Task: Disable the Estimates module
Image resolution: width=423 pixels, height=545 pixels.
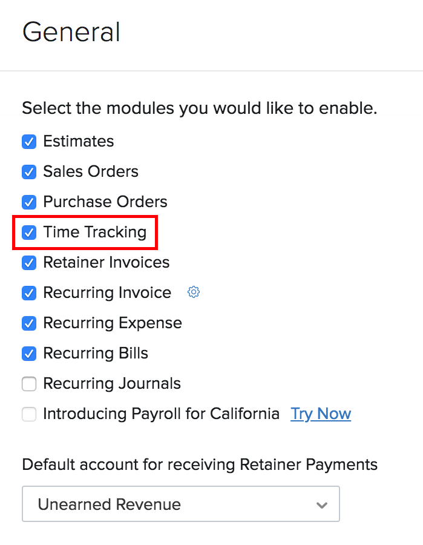Action: [29, 142]
